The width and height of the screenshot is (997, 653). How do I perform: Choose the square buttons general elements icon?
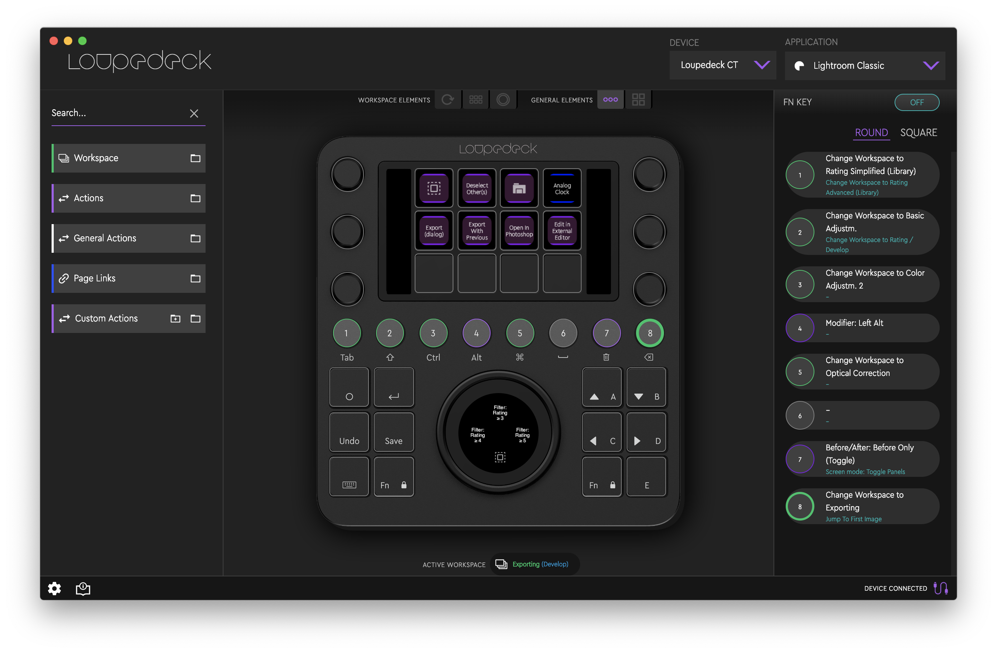638,100
